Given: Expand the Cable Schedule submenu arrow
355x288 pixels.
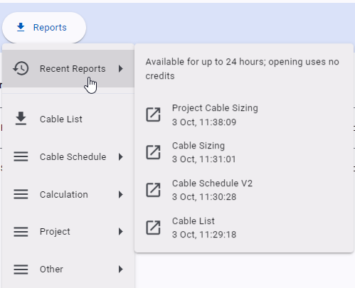Looking at the screenshot, I should tap(121, 156).
